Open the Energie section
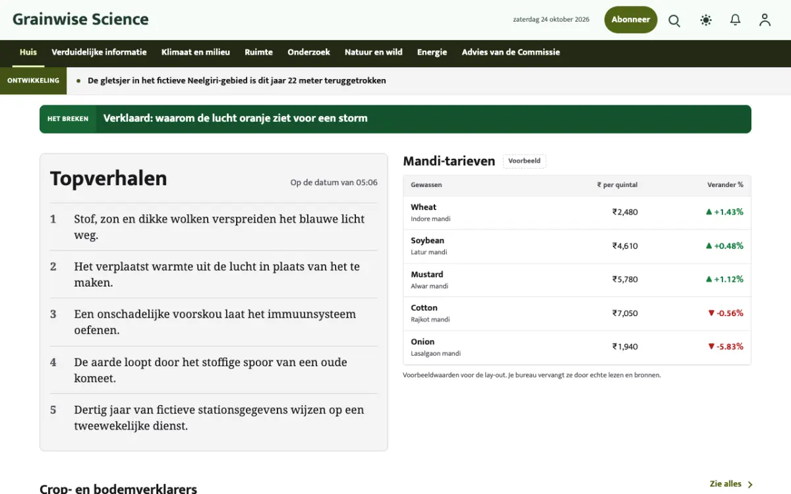This screenshot has height=494, width=791. pyautogui.click(x=432, y=53)
